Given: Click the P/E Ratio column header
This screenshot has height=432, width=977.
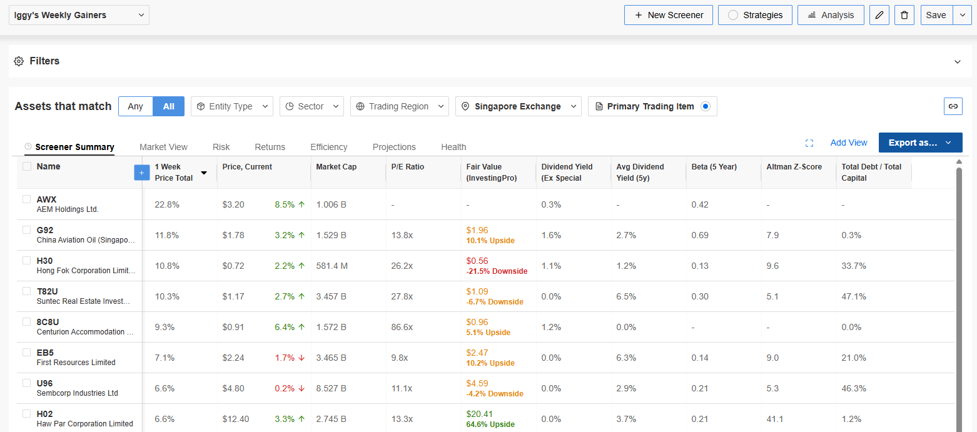Looking at the screenshot, I should pyautogui.click(x=408, y=167).
